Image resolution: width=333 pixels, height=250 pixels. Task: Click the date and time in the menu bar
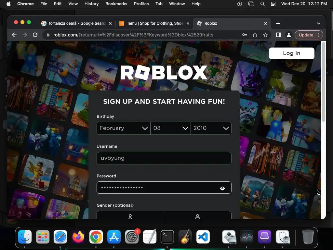pyautogui.click(x=304, y=4)
